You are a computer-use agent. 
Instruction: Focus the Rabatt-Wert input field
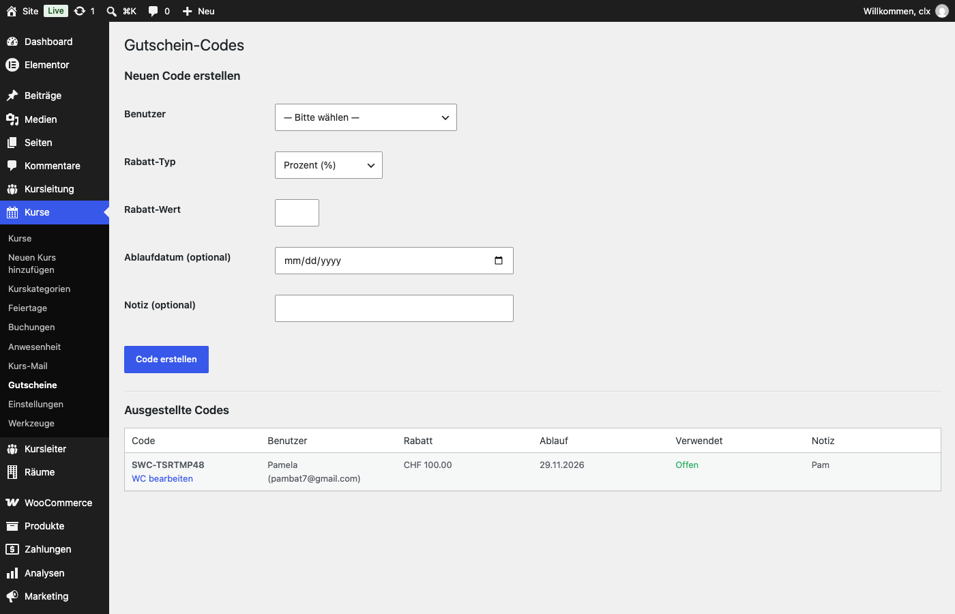coord(297,213)
